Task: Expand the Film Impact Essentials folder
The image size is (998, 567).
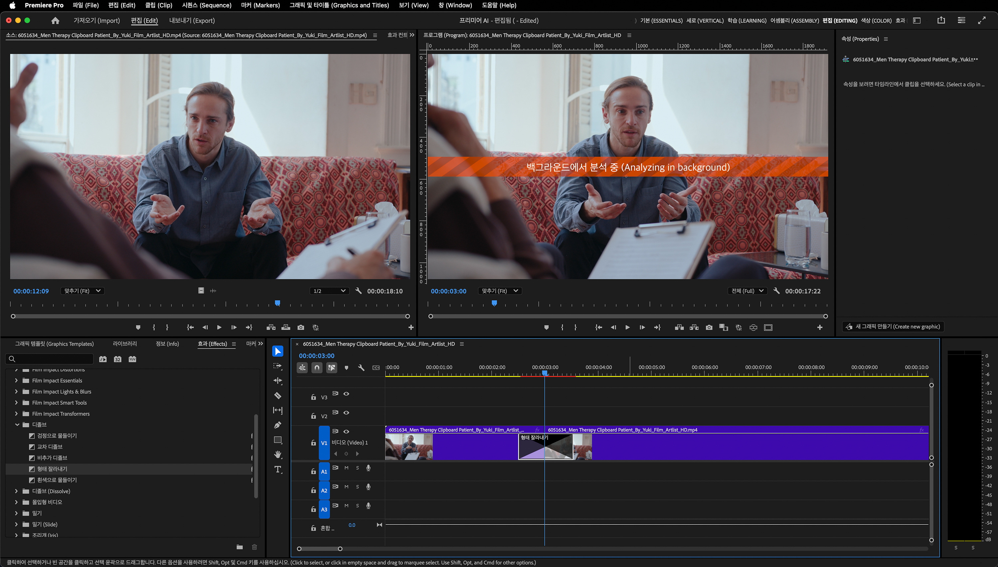Action: (x=16, y=380)
